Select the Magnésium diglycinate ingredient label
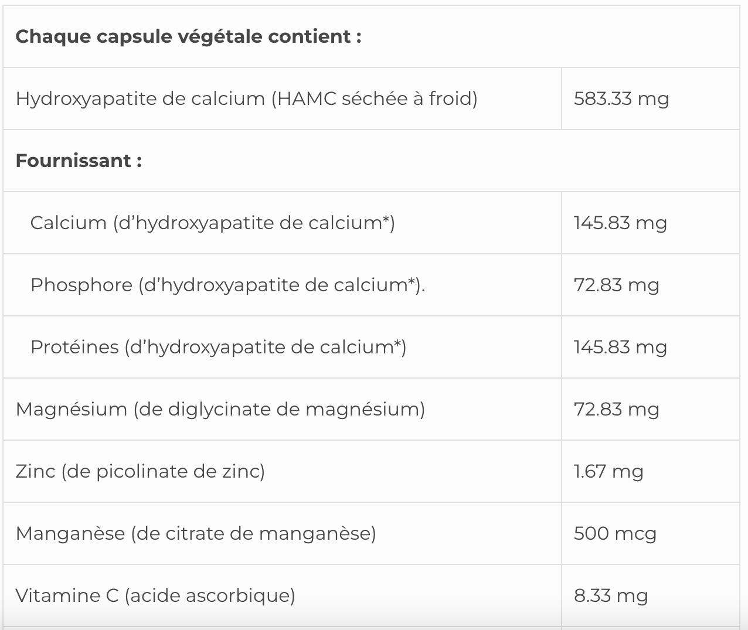The image size is (748, 630). (220, 409)
